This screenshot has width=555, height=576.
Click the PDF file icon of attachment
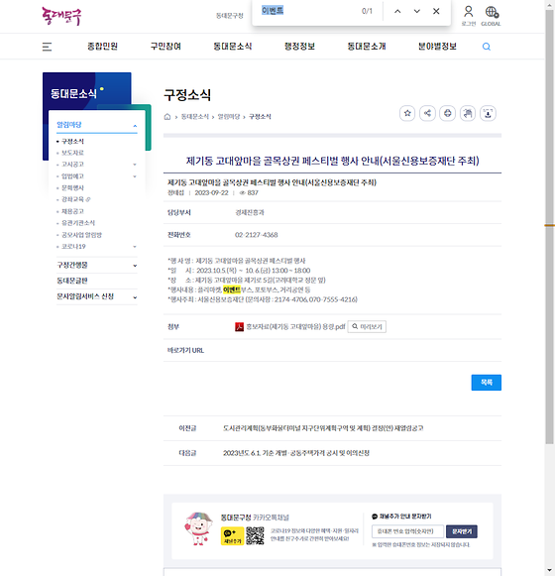[x=239, y=326]
